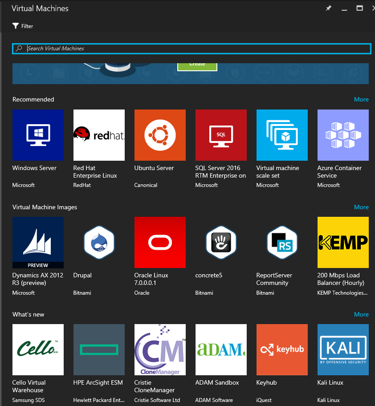The height and width of the screenshot is (406, 375).
Task: Select the HPE ArcSight ESM green rectangle icon
Action: tap(99, 349)
